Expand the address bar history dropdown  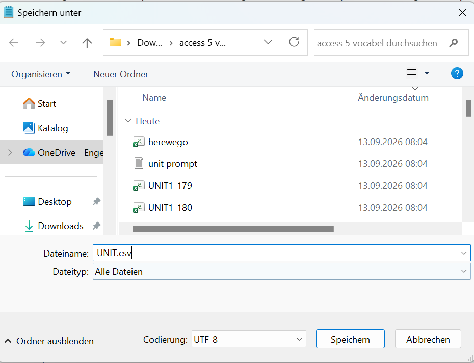tap(268, 42)
